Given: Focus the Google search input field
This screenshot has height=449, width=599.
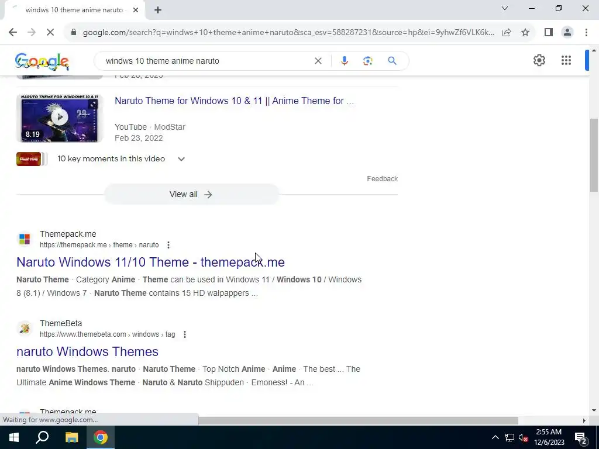Looking at the screenshot, I should pyautogui.click(x=206, y=61).
